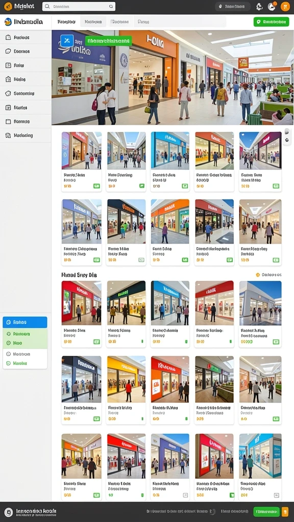Click the green button in bottom bar
The height and width of the screenshot is (522, 294).
point(266,511)
